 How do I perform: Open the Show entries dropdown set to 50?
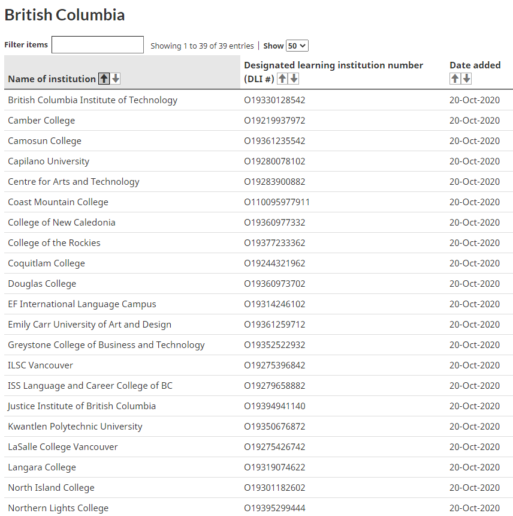coord(297,46)
